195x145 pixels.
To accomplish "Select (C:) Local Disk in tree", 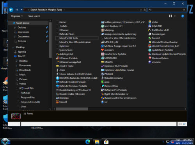I will pyautogui.click(x=27, y=88).
